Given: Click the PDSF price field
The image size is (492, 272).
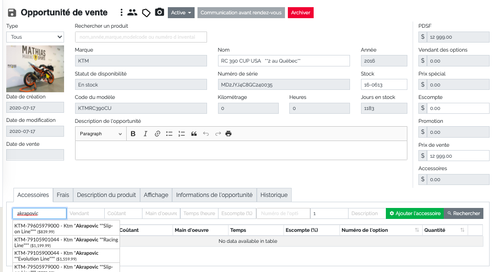Looking at the screenshot, I should (x=458, y=37).
